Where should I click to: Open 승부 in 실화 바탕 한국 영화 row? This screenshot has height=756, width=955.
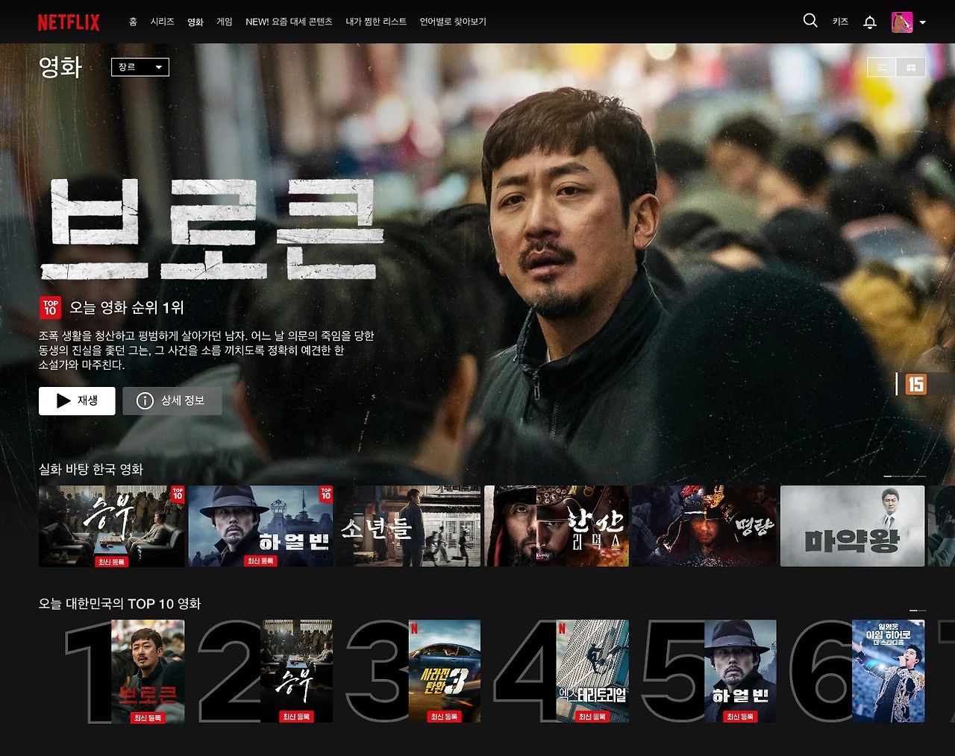click(x=112, y=526)
